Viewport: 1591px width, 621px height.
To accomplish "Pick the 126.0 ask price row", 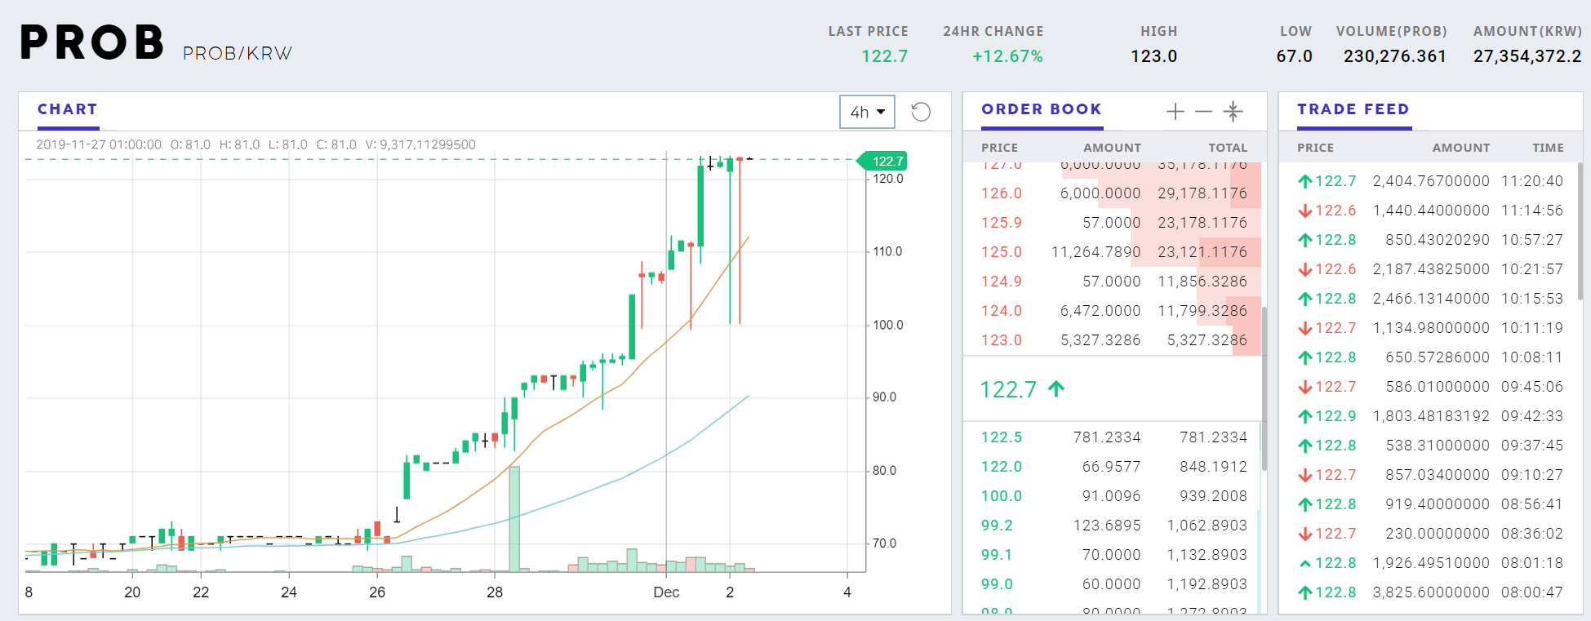I will point(1114,193).
